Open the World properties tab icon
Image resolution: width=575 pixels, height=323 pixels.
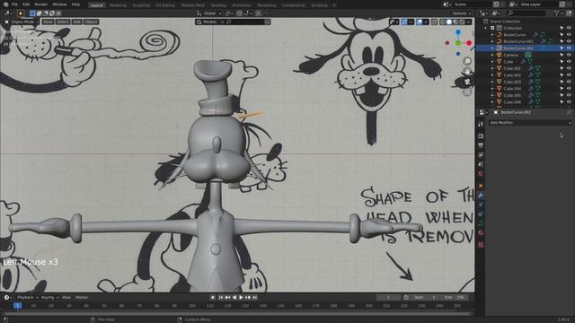(x=481, y=174)
